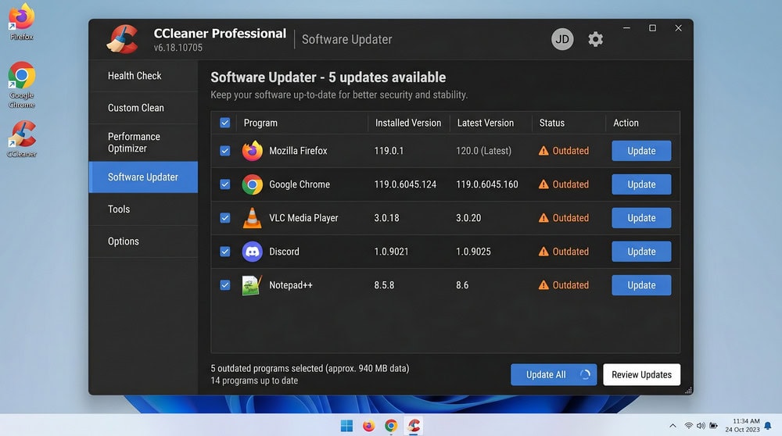
Task: Click the Update All button
Action: [554, 375]
